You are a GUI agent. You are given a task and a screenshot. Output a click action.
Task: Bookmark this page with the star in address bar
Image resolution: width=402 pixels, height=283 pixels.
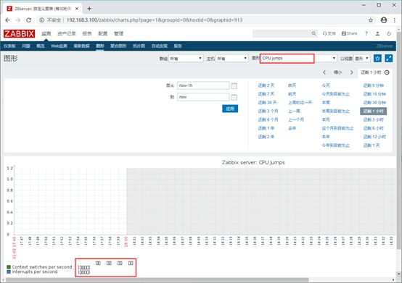pos(371,20)
